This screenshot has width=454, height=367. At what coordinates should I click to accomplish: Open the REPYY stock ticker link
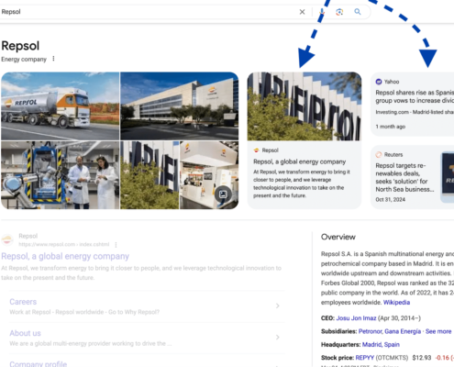365,358
